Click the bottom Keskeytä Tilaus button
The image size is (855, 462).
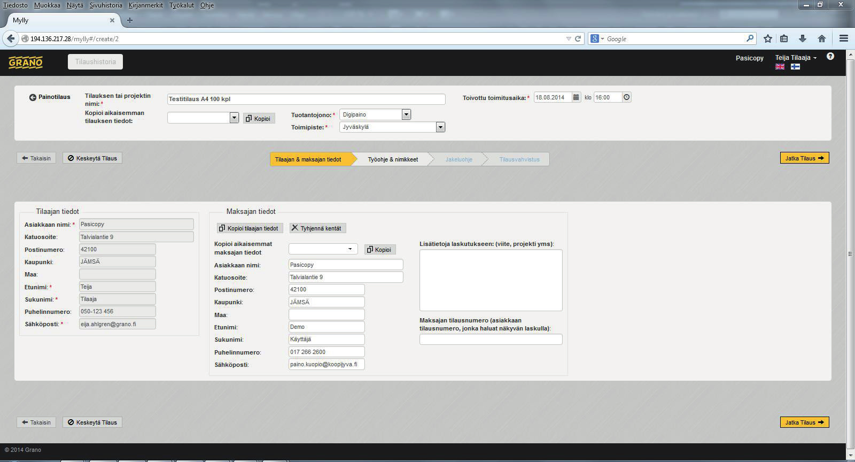coord(92,422)
